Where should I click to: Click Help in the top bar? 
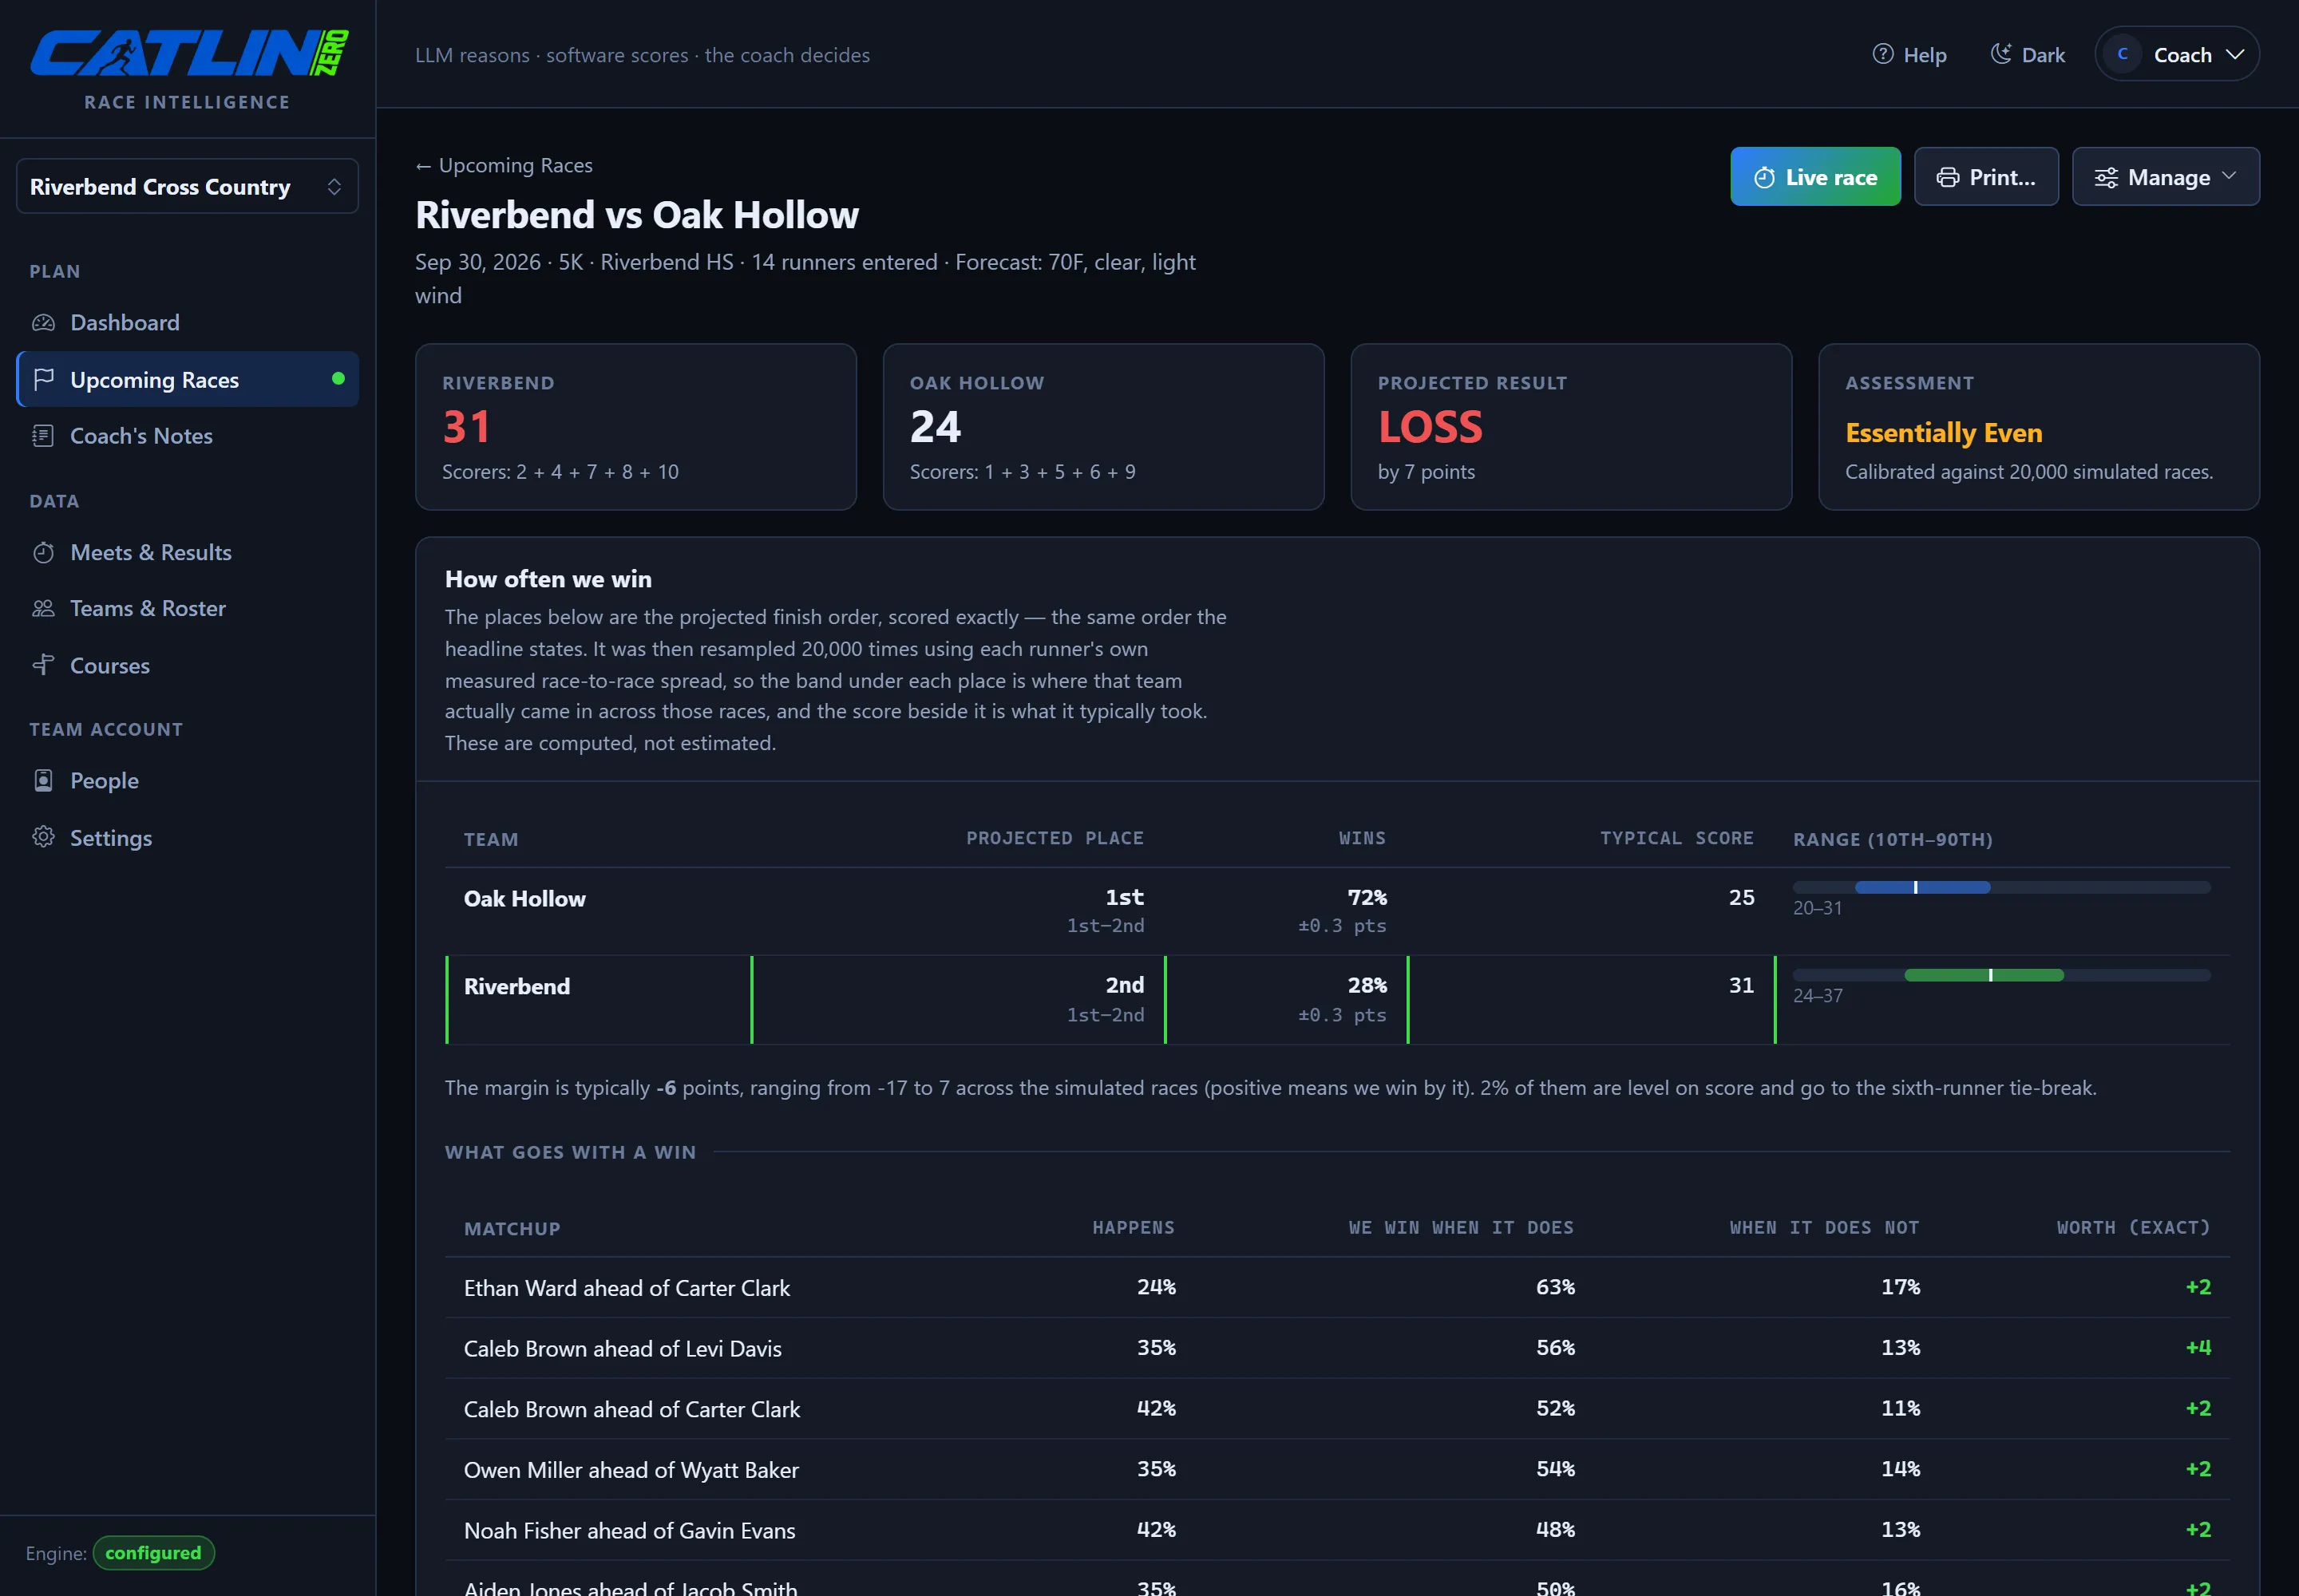1909,55
